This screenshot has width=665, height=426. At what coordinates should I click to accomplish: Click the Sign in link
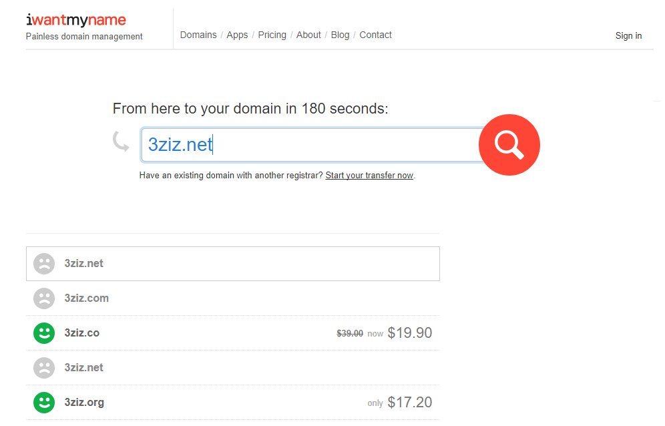click(x=628, y=36)
